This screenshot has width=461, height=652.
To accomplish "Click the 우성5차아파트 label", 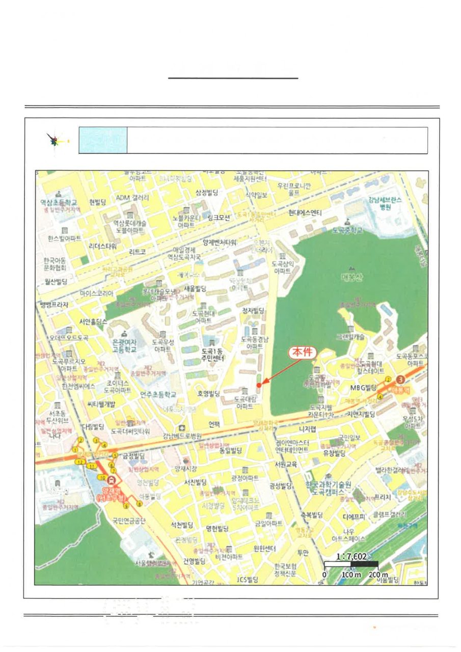I will (x=413, y=422).
